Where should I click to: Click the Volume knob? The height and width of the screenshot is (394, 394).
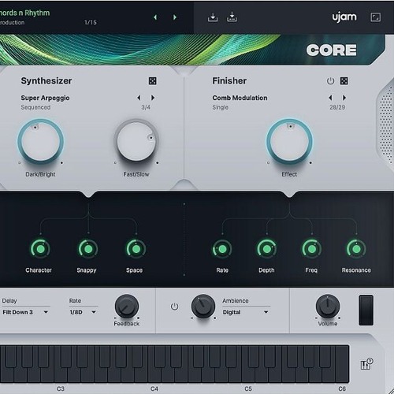tap(328, 307)
